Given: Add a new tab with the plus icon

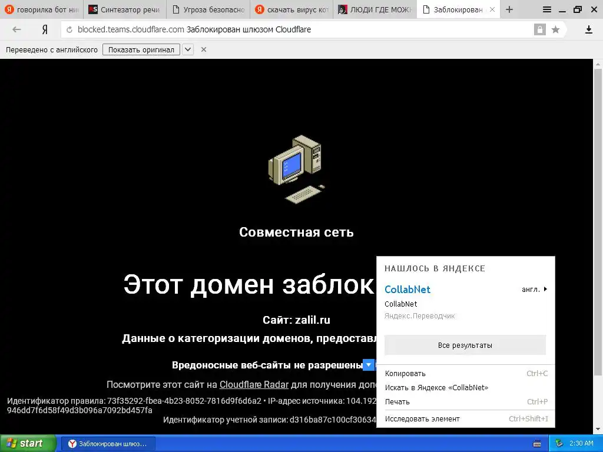Looking at the screenshot, I should pos(509,9).
